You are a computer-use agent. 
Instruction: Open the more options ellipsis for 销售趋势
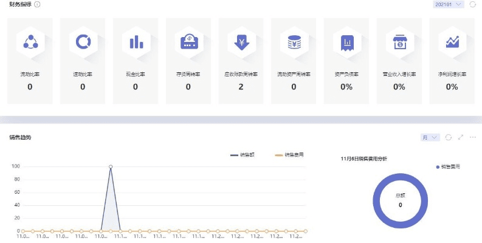tap(473, 137)
